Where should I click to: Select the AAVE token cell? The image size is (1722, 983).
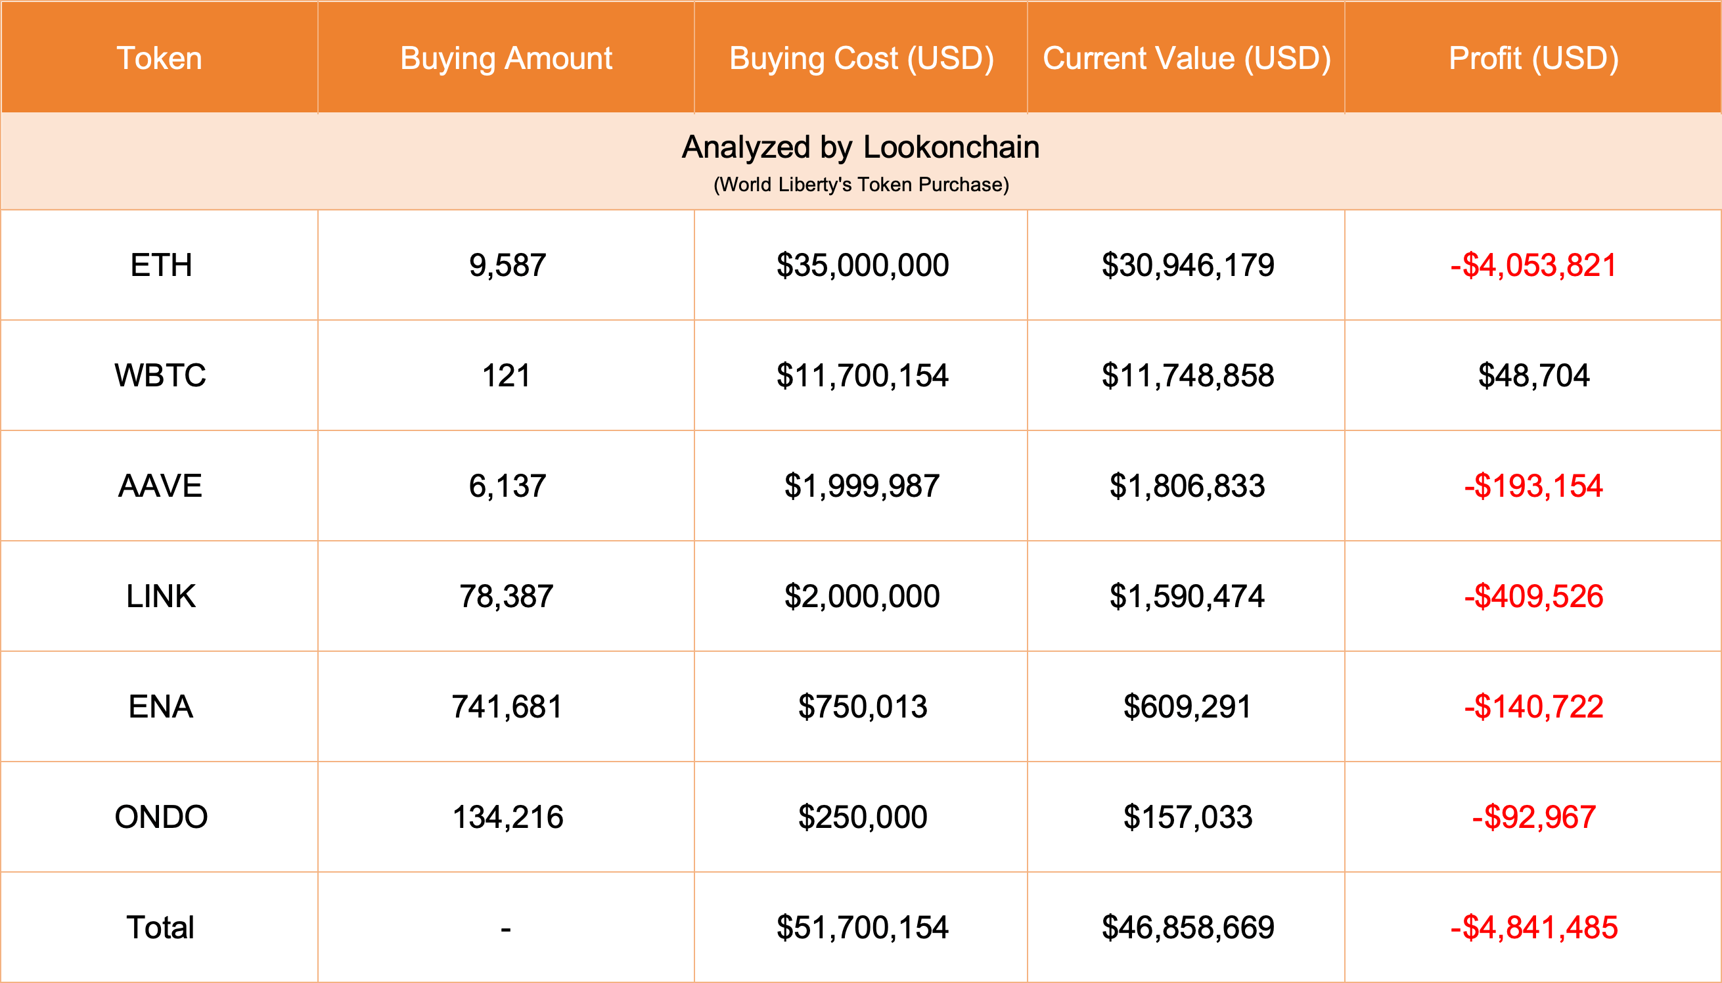pos(160,486)
